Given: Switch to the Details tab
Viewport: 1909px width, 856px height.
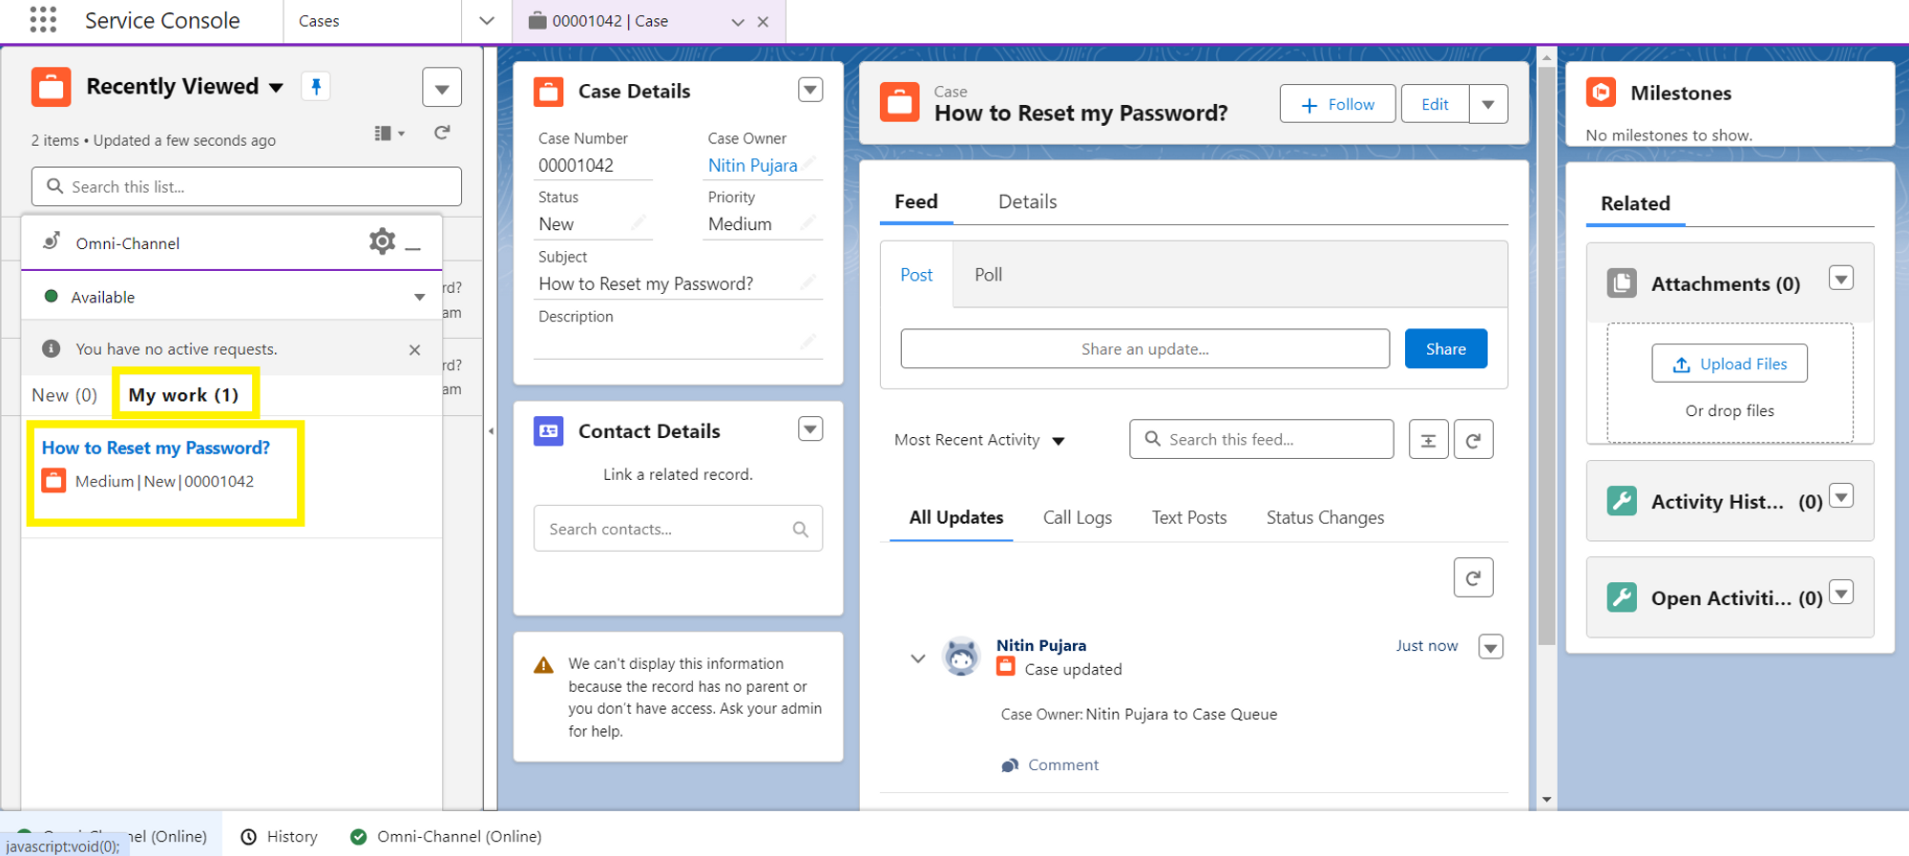Looking at the screenshot, I should (x=1027, y=201).
